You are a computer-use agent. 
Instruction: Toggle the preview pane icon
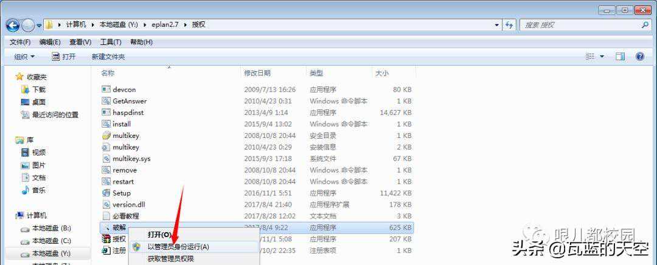click(x=620, y=57)
